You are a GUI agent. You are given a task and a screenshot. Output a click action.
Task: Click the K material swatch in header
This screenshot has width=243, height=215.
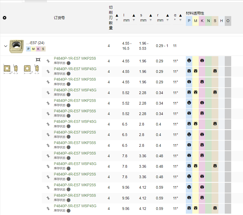202,21
